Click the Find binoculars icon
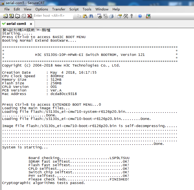The width and height of the screenshot is (194, 190). 91,16
